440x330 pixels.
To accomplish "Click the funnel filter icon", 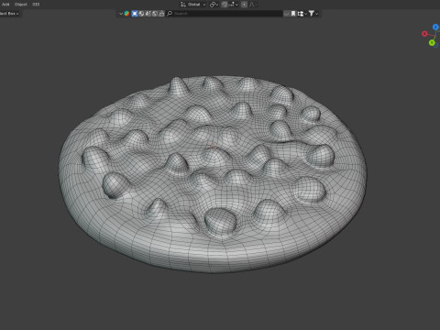I will [312, 14].
